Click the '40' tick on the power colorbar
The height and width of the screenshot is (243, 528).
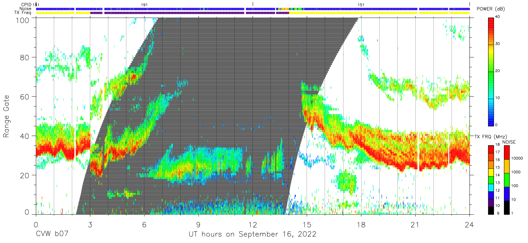pos(498,17)
